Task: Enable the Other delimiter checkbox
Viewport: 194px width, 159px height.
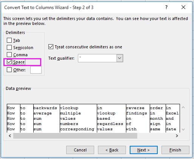Action: pos(9,69)
